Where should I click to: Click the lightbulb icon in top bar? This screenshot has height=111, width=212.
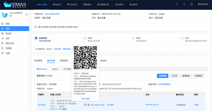click(x=177, y=4)
